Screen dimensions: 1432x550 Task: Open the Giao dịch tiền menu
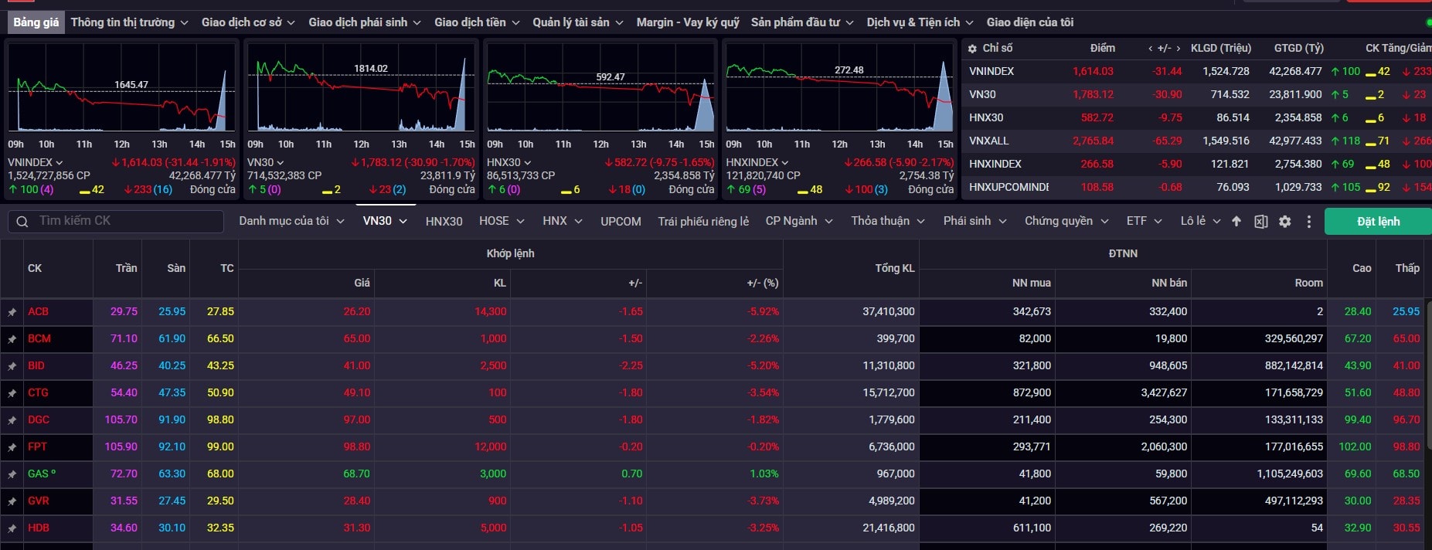tap(477, 22)
